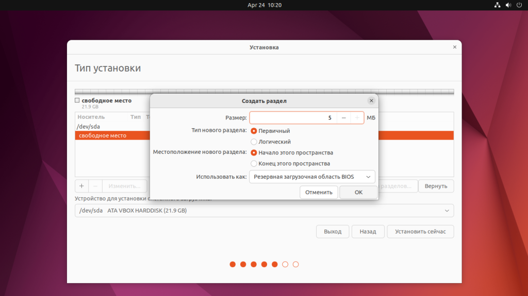Open the clock showing Apr 24 10:20
528x296 pixels.
point(264,5)
